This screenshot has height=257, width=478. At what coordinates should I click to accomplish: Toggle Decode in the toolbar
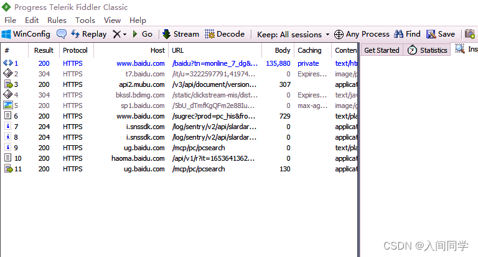click(x=225, y=34)
